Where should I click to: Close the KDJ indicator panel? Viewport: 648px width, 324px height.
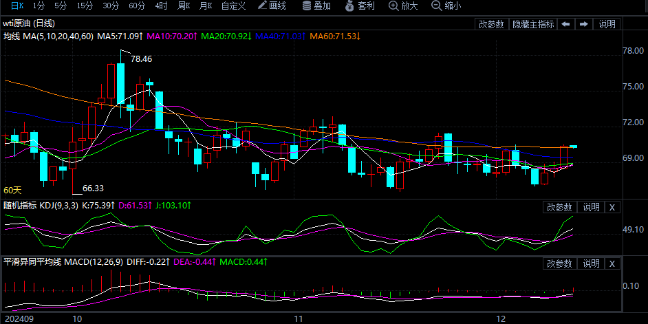(612, 207)
